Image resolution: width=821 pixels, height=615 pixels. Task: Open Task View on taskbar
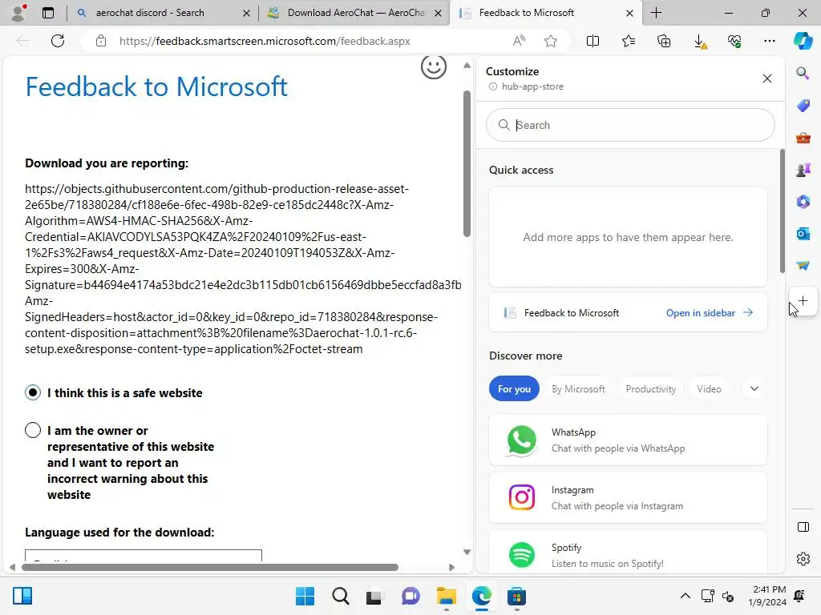[374, 596]
